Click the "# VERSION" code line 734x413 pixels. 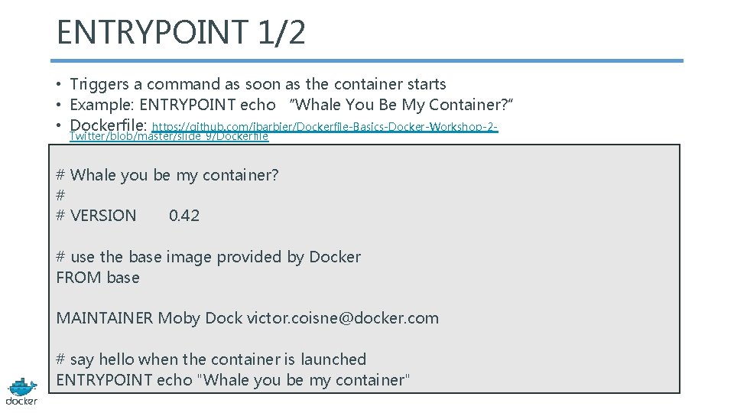tap(96, 216)
